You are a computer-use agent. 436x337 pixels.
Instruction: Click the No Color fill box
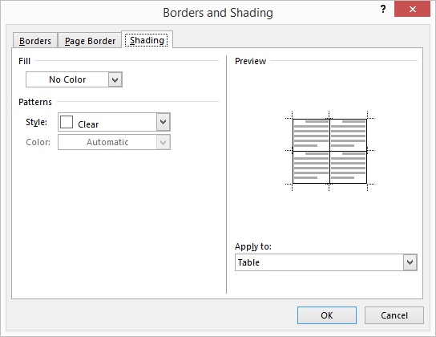tap(67, 80)
